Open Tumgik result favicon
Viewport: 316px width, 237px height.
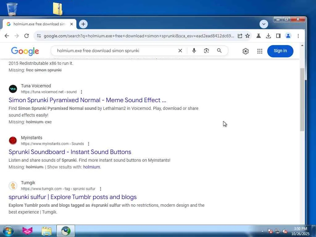tap(13, 186)
